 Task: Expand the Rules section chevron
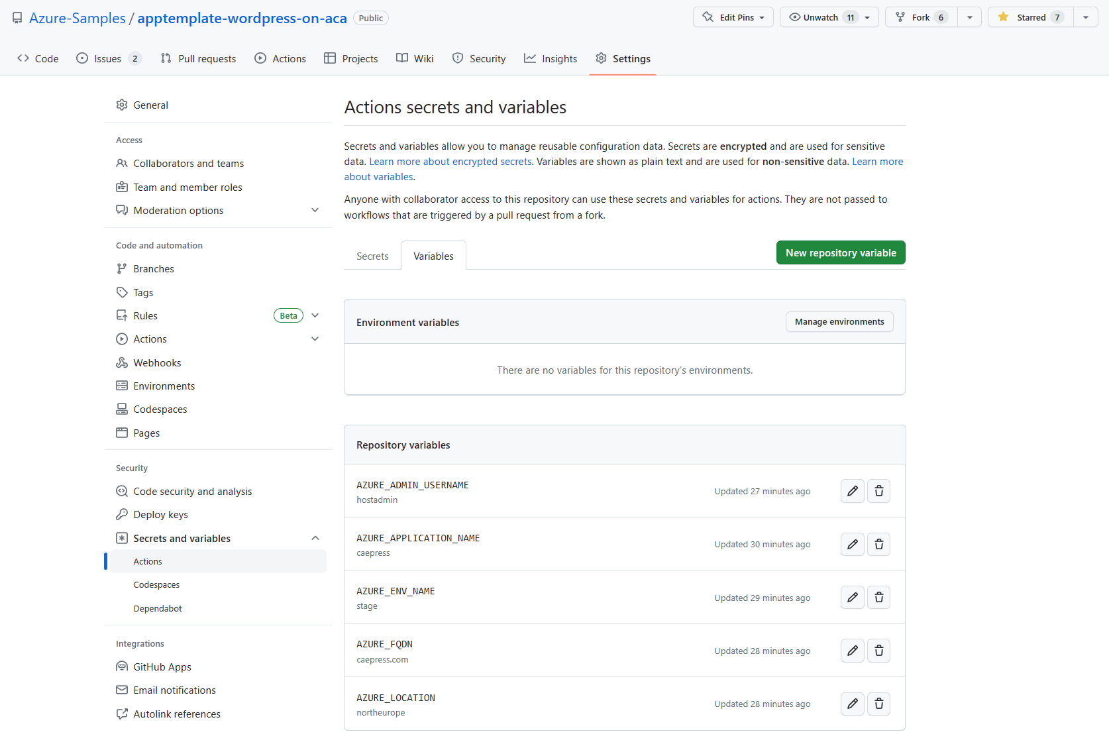pyautogui.click(x=315, y=315)
